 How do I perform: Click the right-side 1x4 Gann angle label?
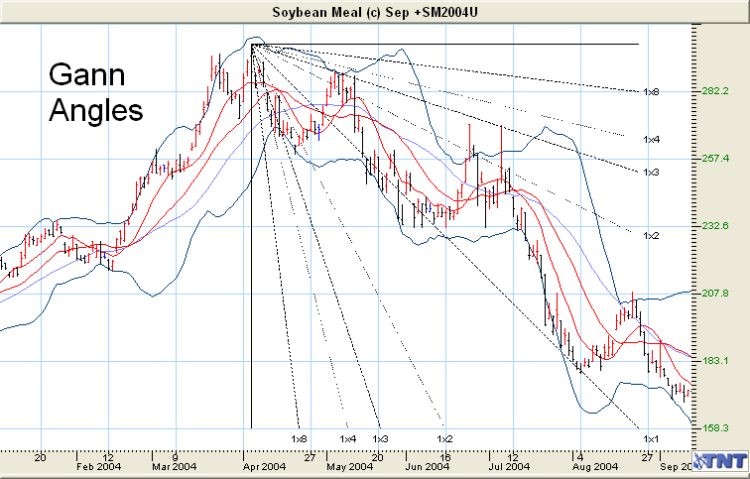pos(651,140)
